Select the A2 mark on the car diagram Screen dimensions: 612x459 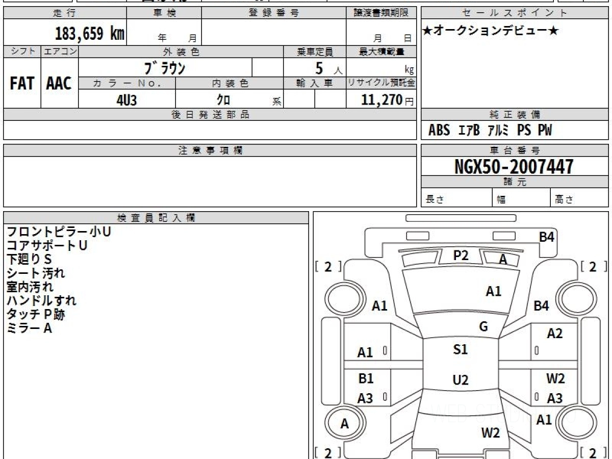click(554, 334)
